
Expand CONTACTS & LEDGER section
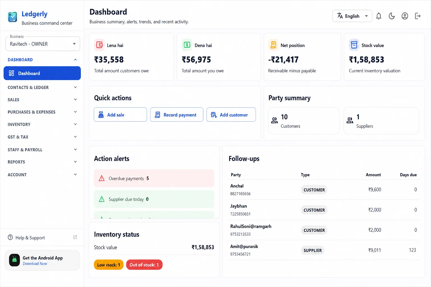[x=42, y=87]
